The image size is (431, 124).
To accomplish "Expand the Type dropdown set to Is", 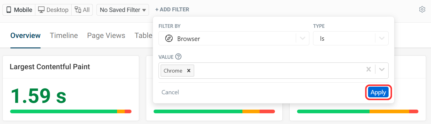I will click(382, 39).
